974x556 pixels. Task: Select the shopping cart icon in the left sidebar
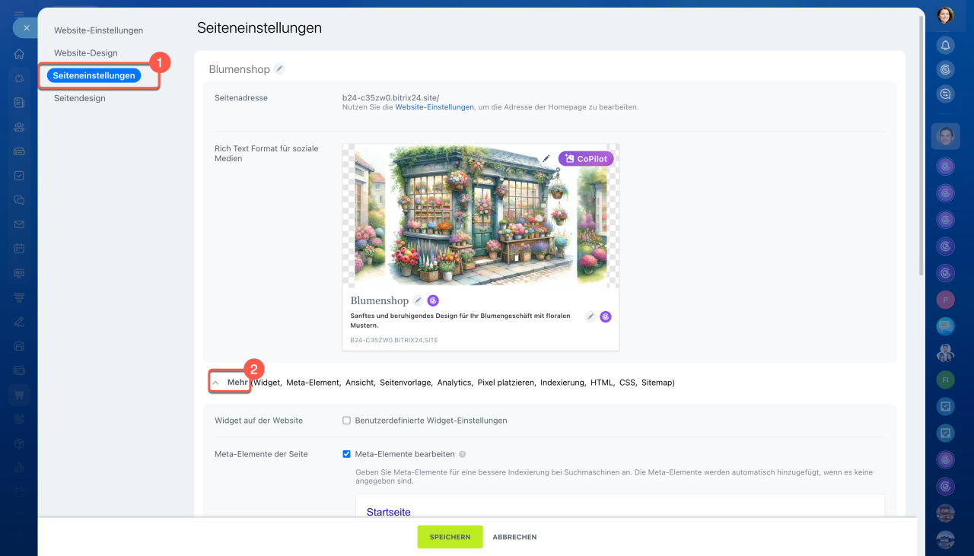pyautogui.click(x=19, y=395)
